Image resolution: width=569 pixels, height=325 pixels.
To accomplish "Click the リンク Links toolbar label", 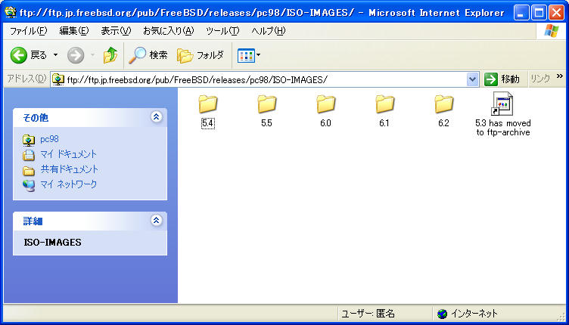I will coord(540,79).
